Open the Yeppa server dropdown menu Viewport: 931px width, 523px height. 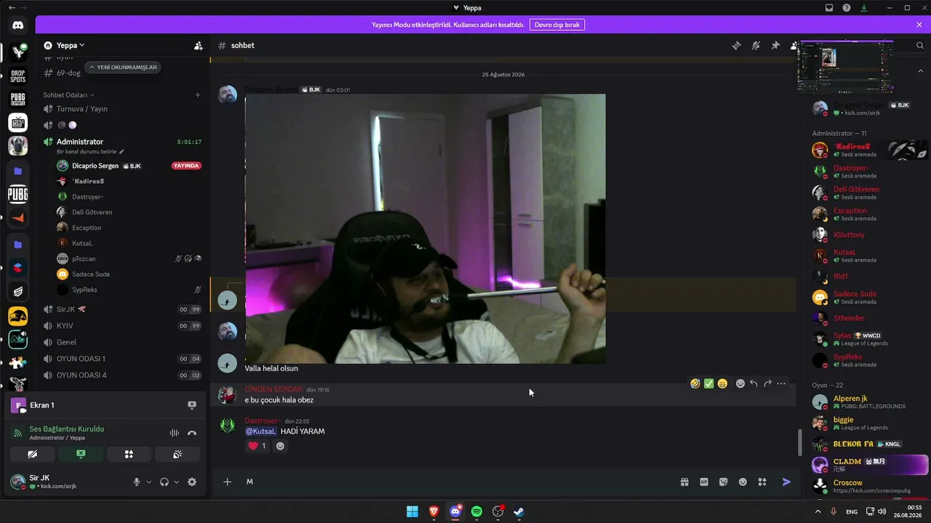(x=70, y=45)
